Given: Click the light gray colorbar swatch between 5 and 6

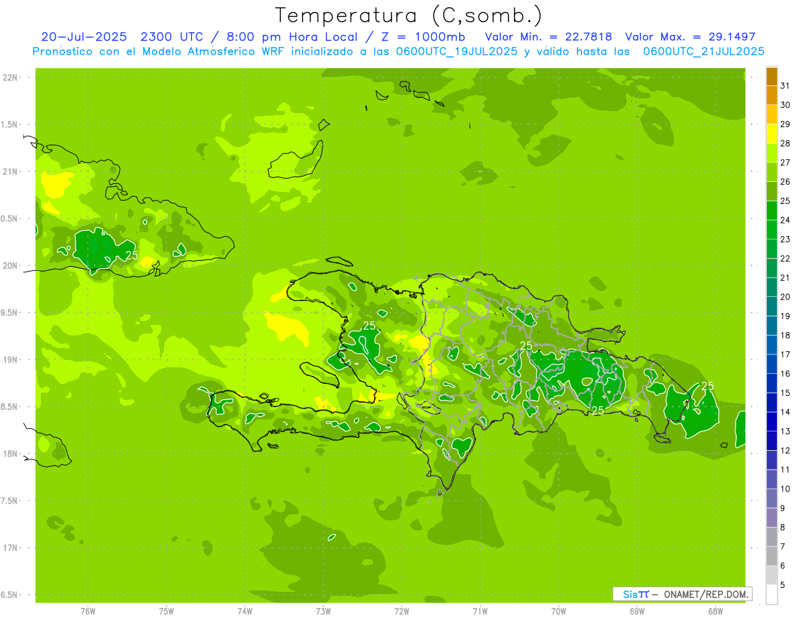Looking at the screenshot, I should click(772, 576).
